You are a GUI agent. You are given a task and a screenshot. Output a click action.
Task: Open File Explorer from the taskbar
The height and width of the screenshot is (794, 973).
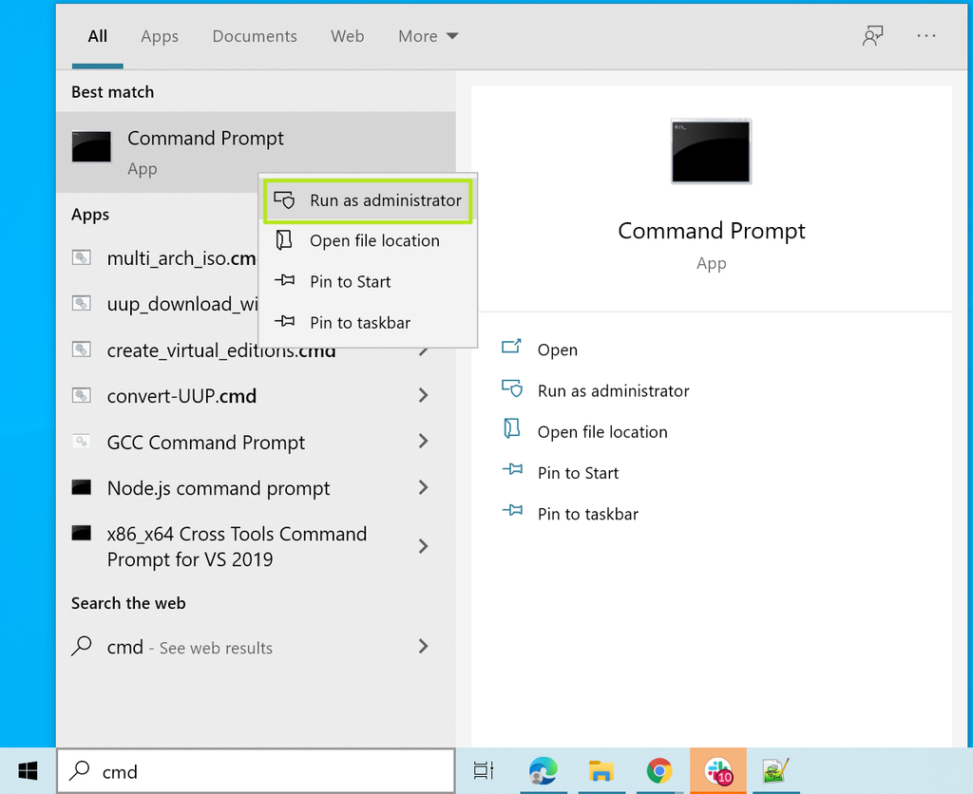coord(601,771)
